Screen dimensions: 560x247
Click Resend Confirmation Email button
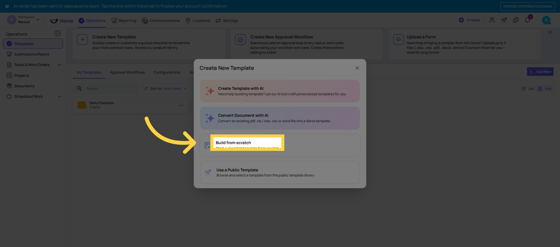[x=527, y=6]
